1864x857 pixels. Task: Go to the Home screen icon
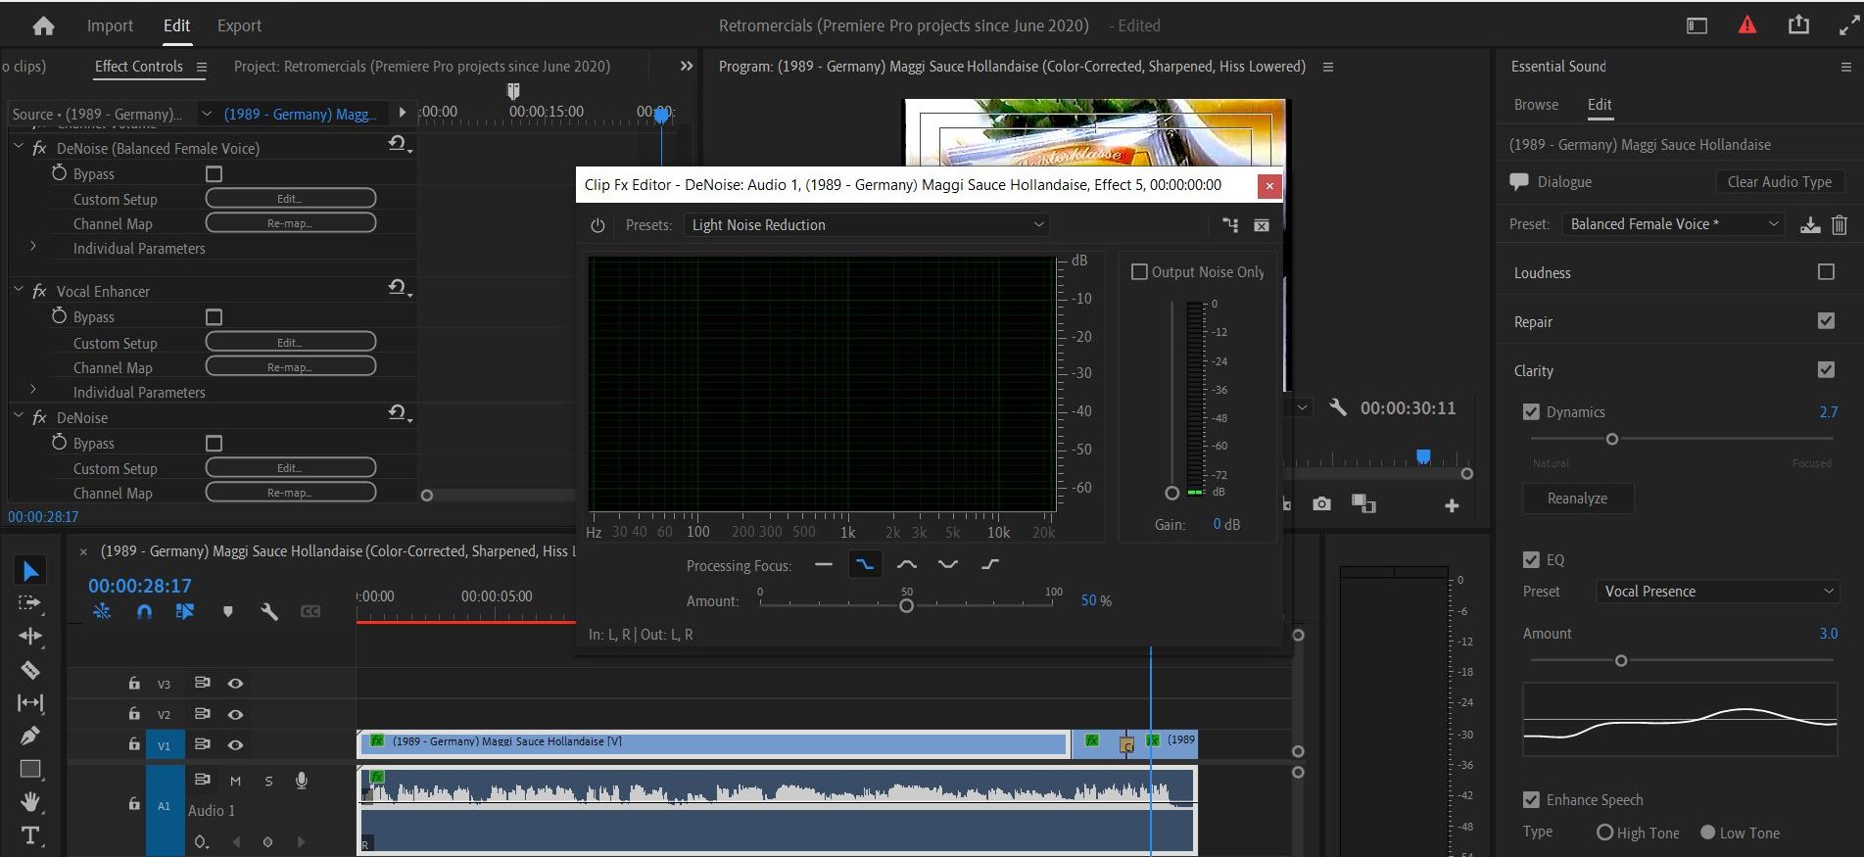point(43,26)
